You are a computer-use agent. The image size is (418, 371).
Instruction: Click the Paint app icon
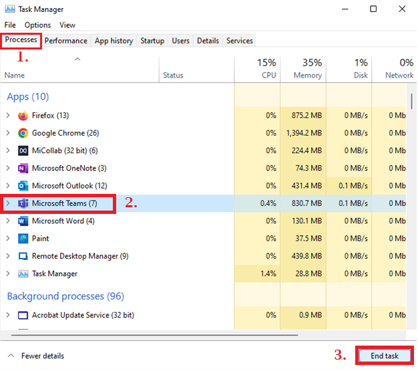pyautogui.click(x=23, y=239)
